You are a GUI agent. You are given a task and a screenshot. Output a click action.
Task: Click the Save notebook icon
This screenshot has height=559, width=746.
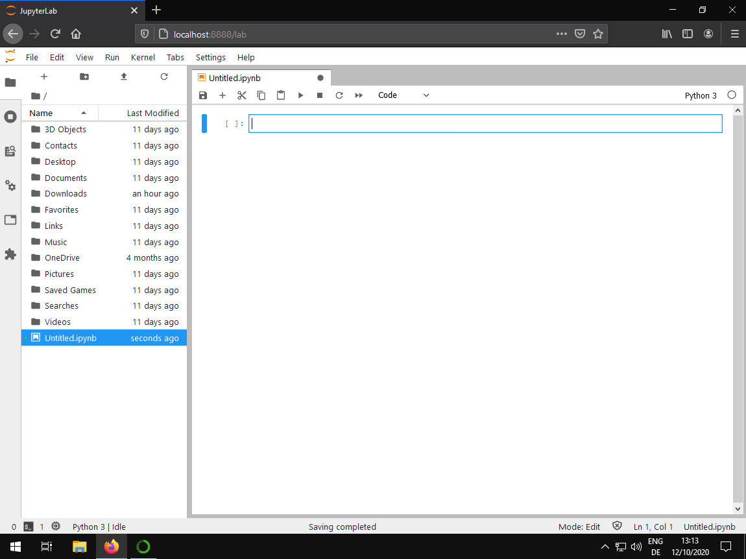pos(203,95)
